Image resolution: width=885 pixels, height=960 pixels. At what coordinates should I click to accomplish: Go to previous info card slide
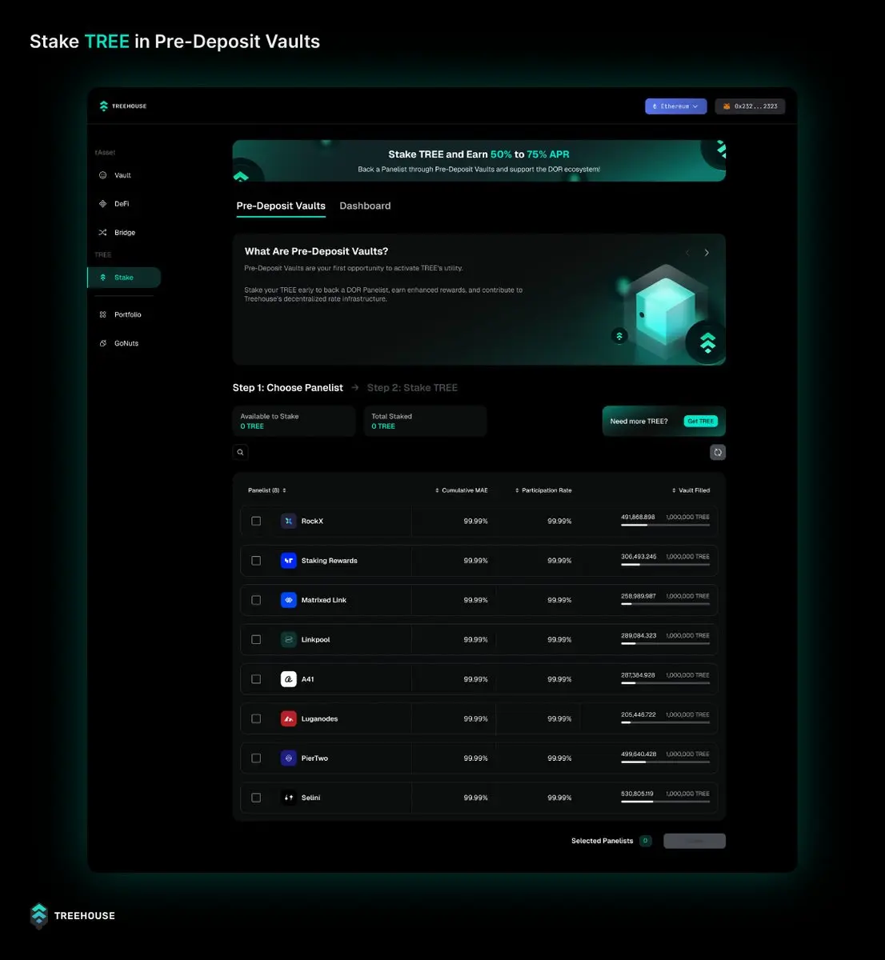(687, 253)
